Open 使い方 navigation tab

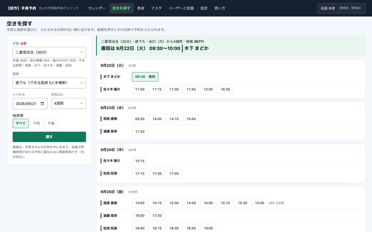(x=220, y=8)
